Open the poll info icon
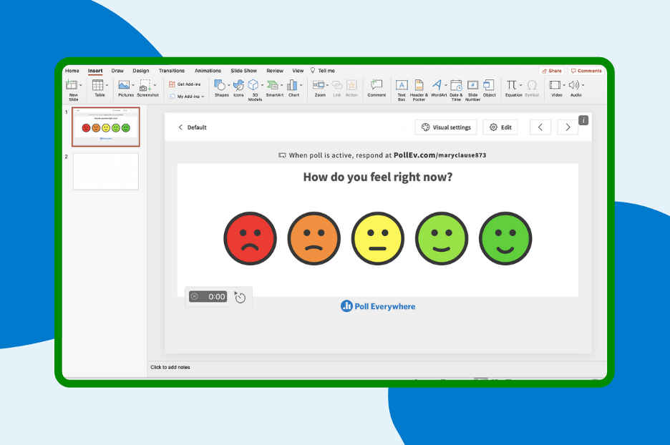Image resolution: width=670 pixels, height=445 pixels. [x=583, y=120]
